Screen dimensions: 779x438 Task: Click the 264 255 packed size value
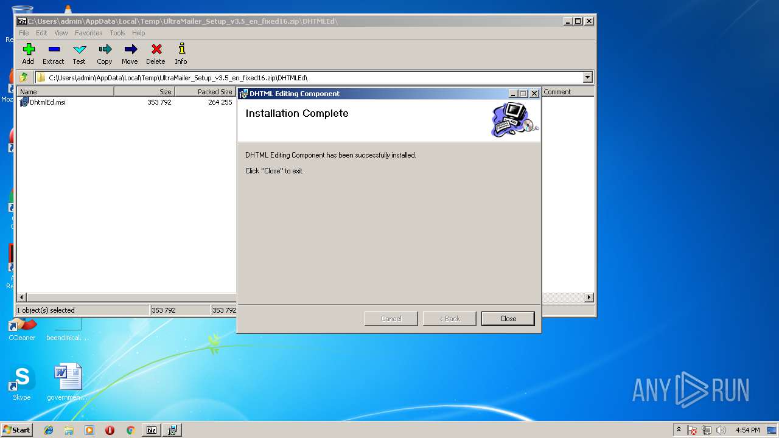click(x=220, y=102)
